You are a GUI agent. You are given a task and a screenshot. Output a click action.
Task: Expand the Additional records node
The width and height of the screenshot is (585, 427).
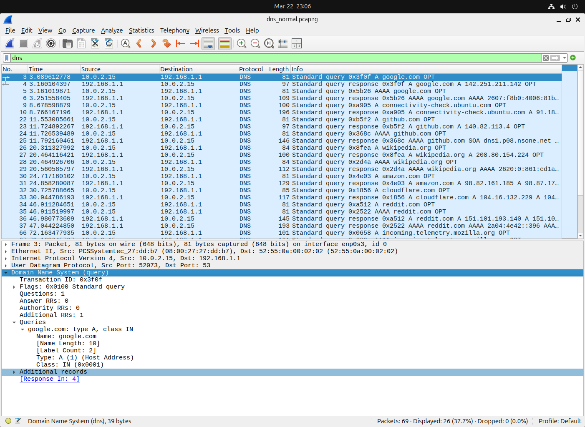click(14, 372)
